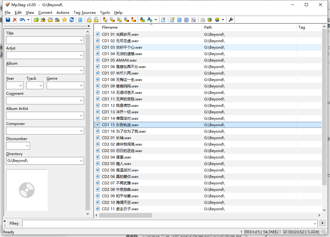Click the Filename to Filename converter icon

point(119,20)
